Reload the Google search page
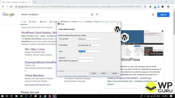The height and width of the screenshot is (98, 175). coord(11,7)
